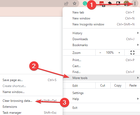This screenshot has height=115, width=140.
Task: Expand the More tools submenu
Action: click(101, 78)
